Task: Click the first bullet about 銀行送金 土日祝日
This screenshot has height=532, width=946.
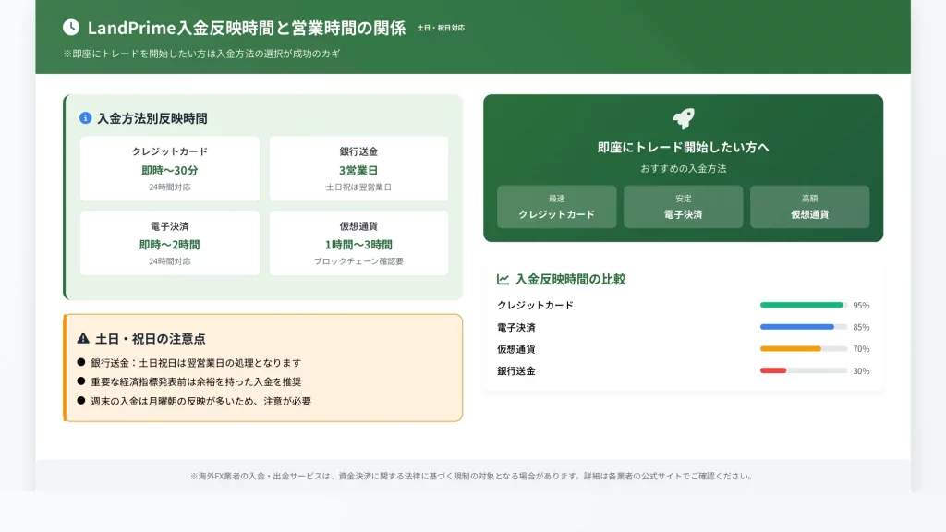Action: click(x=195, y=363)
